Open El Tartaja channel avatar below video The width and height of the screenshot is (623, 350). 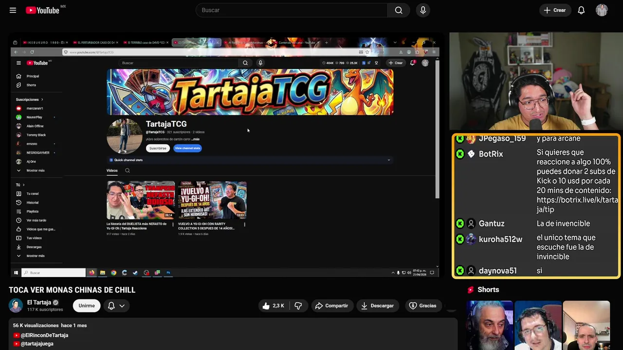coord(16,305)
